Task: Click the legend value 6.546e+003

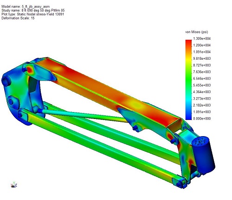Action: (202, 79)
